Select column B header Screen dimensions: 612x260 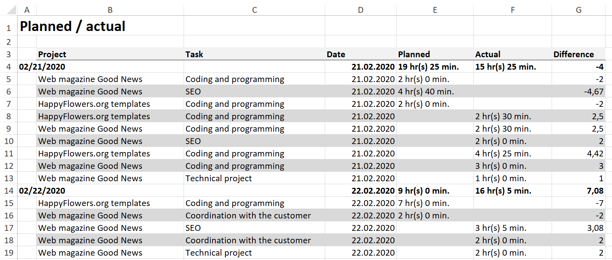point(110,10)
